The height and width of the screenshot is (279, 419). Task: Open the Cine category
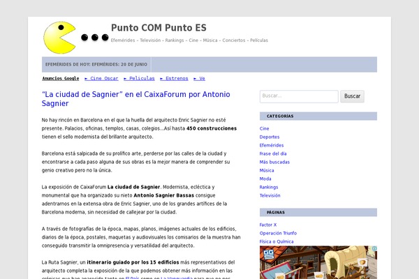pyautogui.click(x=264, y=128)
